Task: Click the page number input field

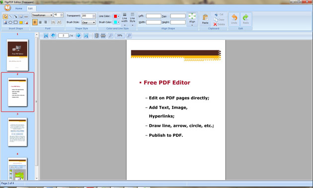Action: pyautogui.click(x=63, y=36)
